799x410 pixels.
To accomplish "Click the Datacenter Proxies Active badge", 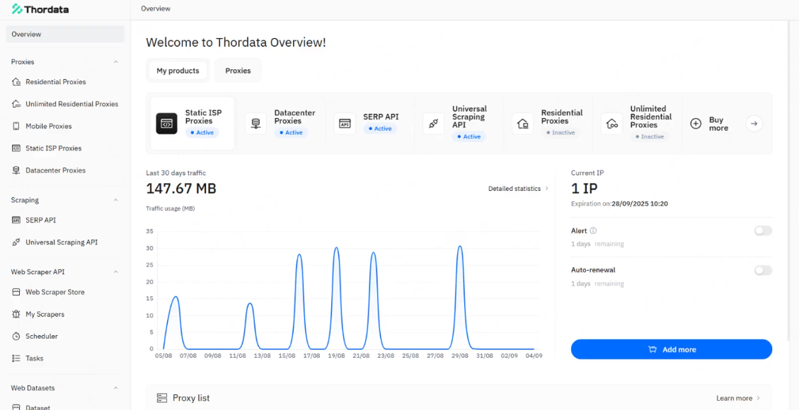I will pyautogui.click(x=291, y=133).
